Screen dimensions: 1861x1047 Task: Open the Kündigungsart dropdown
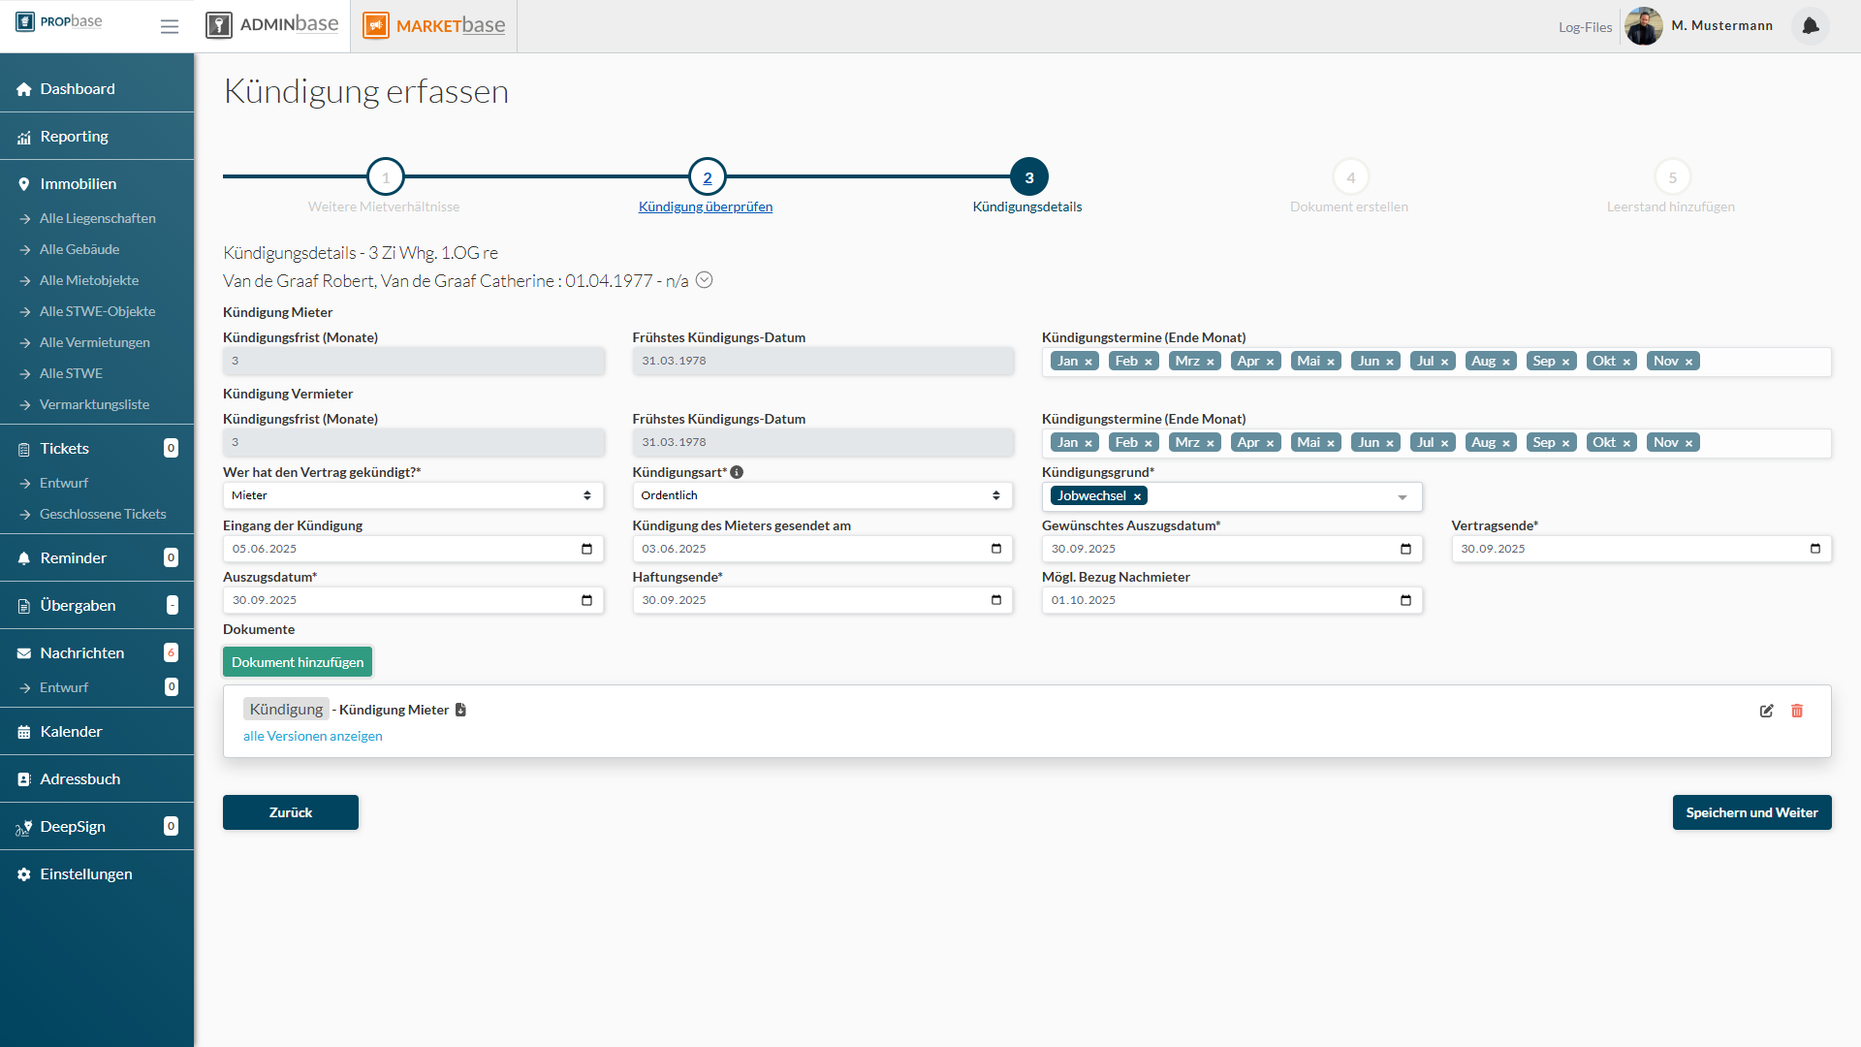[x=822, y=495]
